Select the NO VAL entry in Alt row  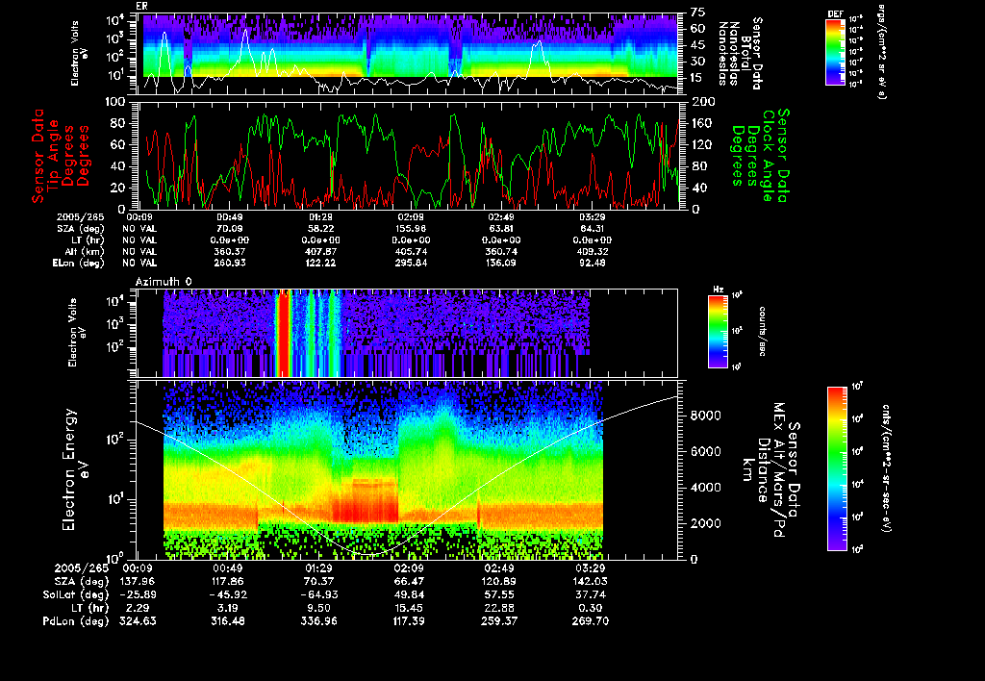[x=139, y=251]
